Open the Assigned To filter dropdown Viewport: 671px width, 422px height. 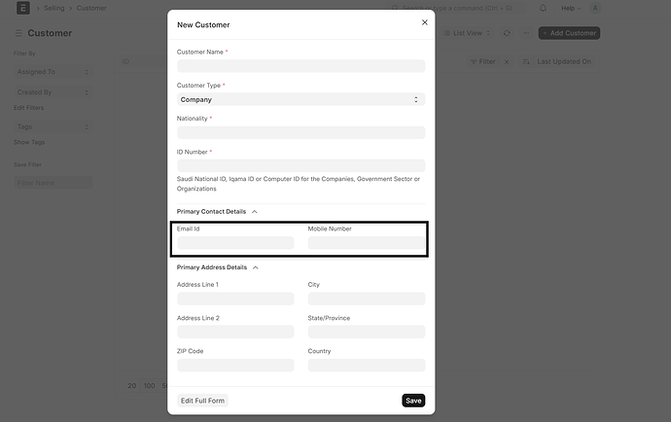[x=53, y=71]
